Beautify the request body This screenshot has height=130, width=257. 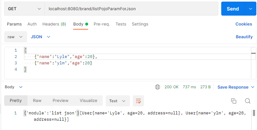pyautogui.click(x=244, y=37)
